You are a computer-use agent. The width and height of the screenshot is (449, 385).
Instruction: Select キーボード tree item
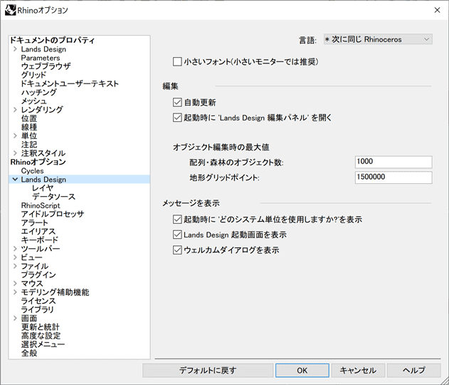[x=40, y=240]
